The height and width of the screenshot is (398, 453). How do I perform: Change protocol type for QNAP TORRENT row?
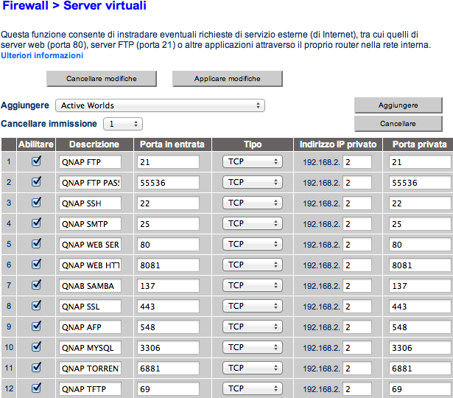(253, 367)
